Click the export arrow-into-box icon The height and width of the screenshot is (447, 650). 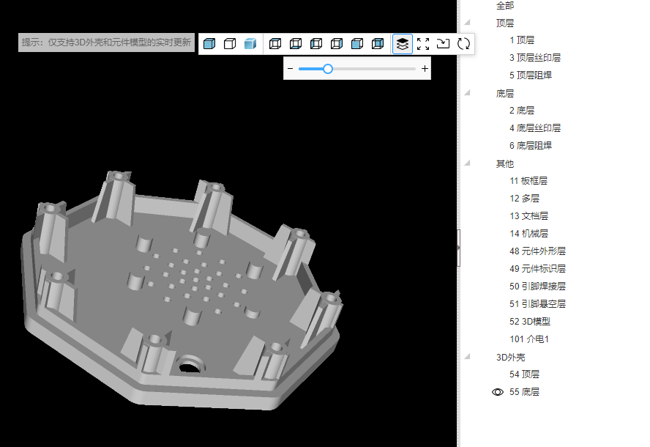point(443,43)
